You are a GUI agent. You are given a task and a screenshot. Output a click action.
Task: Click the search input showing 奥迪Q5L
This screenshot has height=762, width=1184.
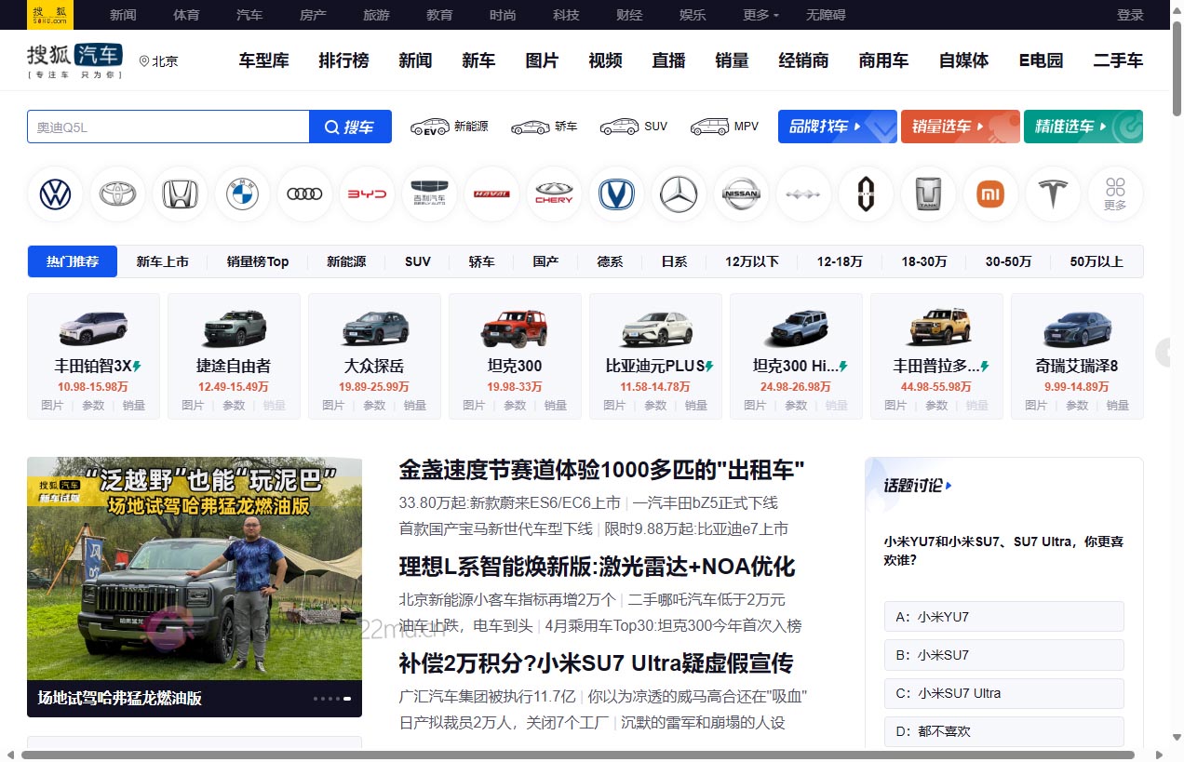(168, 126)
